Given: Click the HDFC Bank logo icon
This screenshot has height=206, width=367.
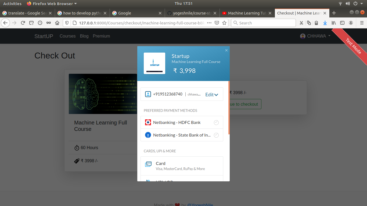Looking at the screenshot, I should tap(148, 122).
